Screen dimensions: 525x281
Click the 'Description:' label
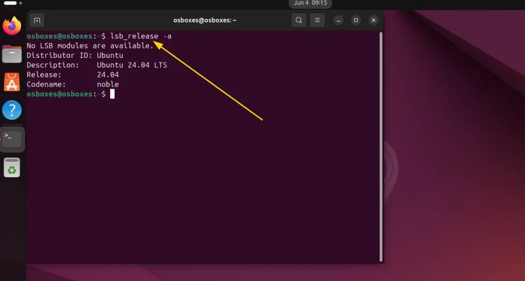pos(53,65)
